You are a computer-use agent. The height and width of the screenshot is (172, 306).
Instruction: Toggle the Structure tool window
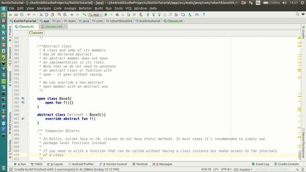pyautogui.click(x=10, y=56)
